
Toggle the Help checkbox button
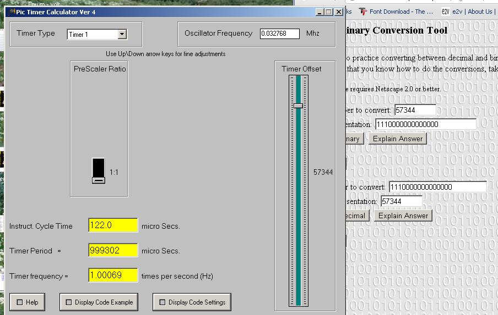[28, 302]
